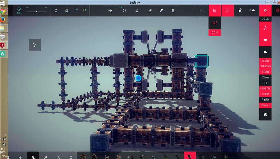Click the 25.48 frame rate readout
Screen dimensions: 280x159
265,19
